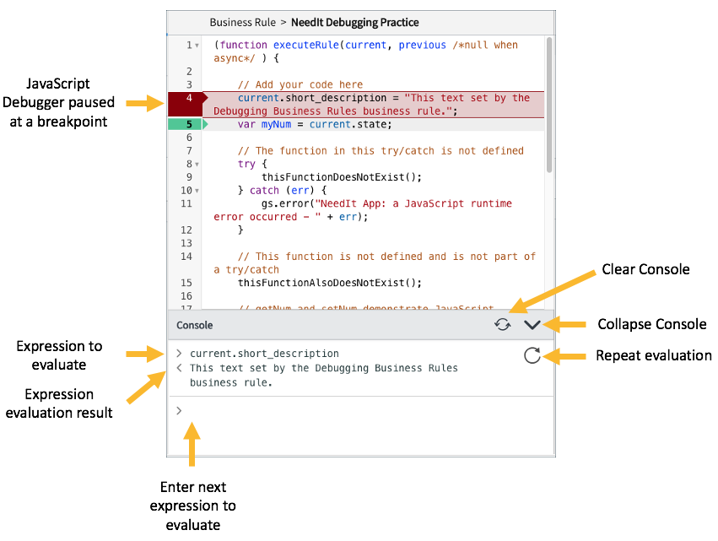
Task: Click the console expression input field
Action: coord(295,411)
